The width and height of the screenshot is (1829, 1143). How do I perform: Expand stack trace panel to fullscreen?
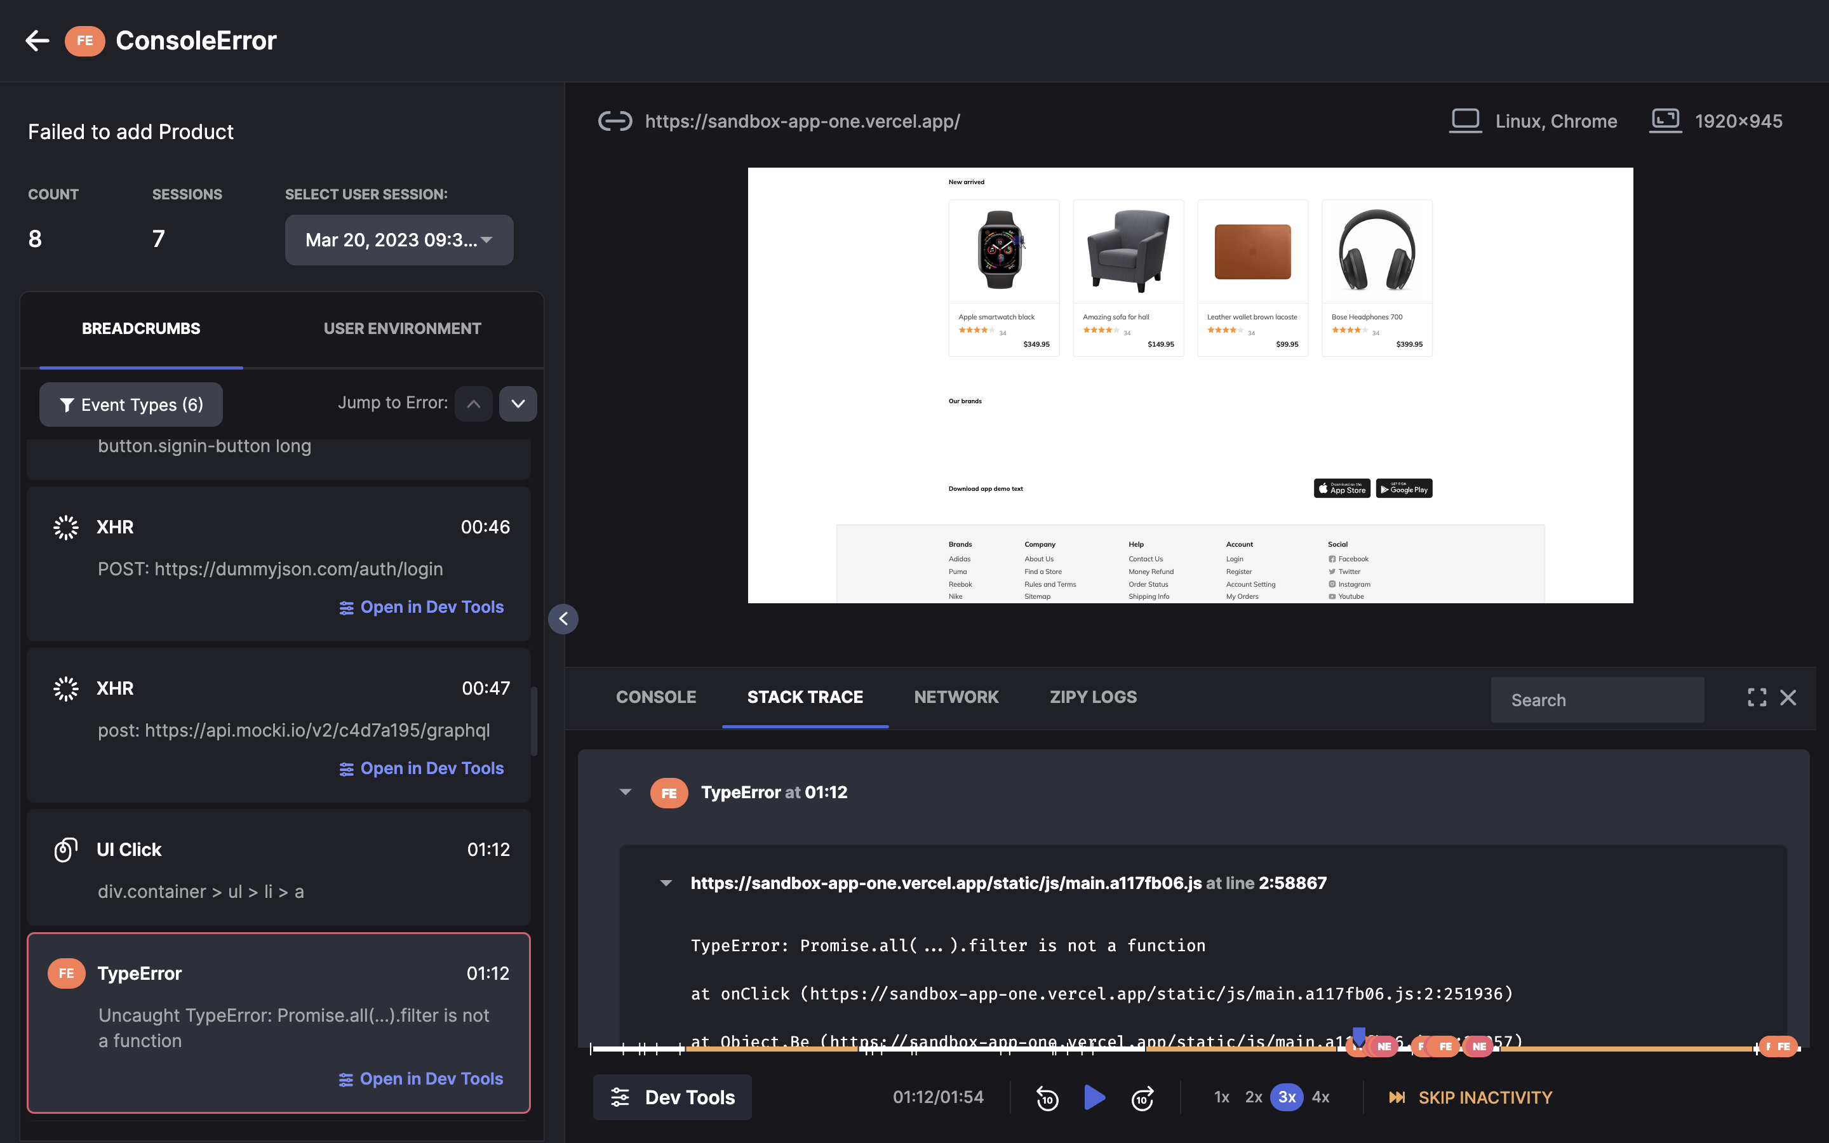coord(1757,697)
